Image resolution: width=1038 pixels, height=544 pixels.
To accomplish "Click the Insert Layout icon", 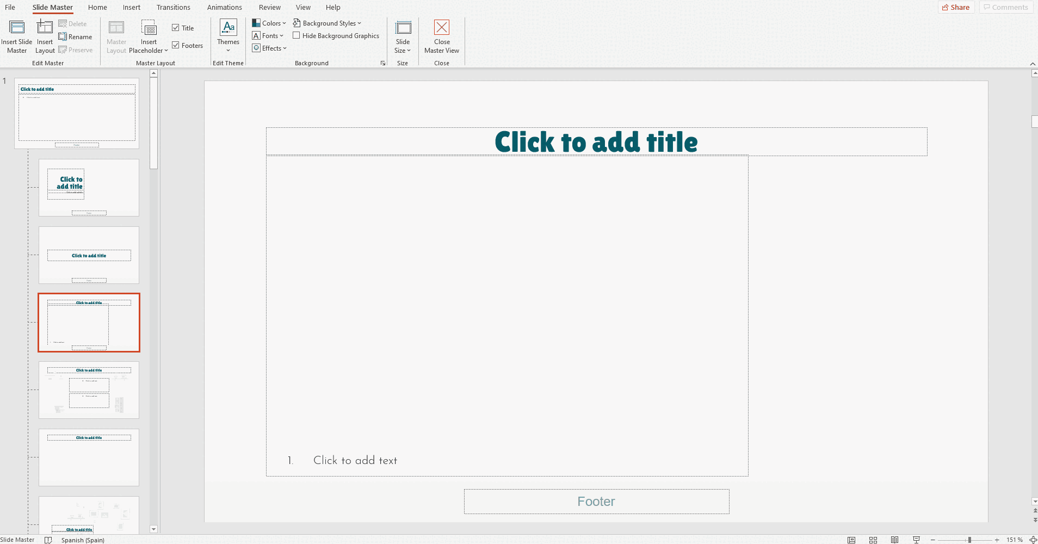I will (45, 28).
